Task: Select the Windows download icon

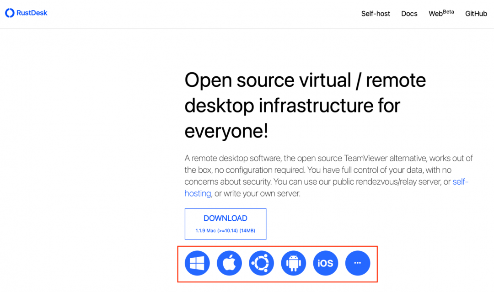Action: pyautogui.click(x=197, y=263)
